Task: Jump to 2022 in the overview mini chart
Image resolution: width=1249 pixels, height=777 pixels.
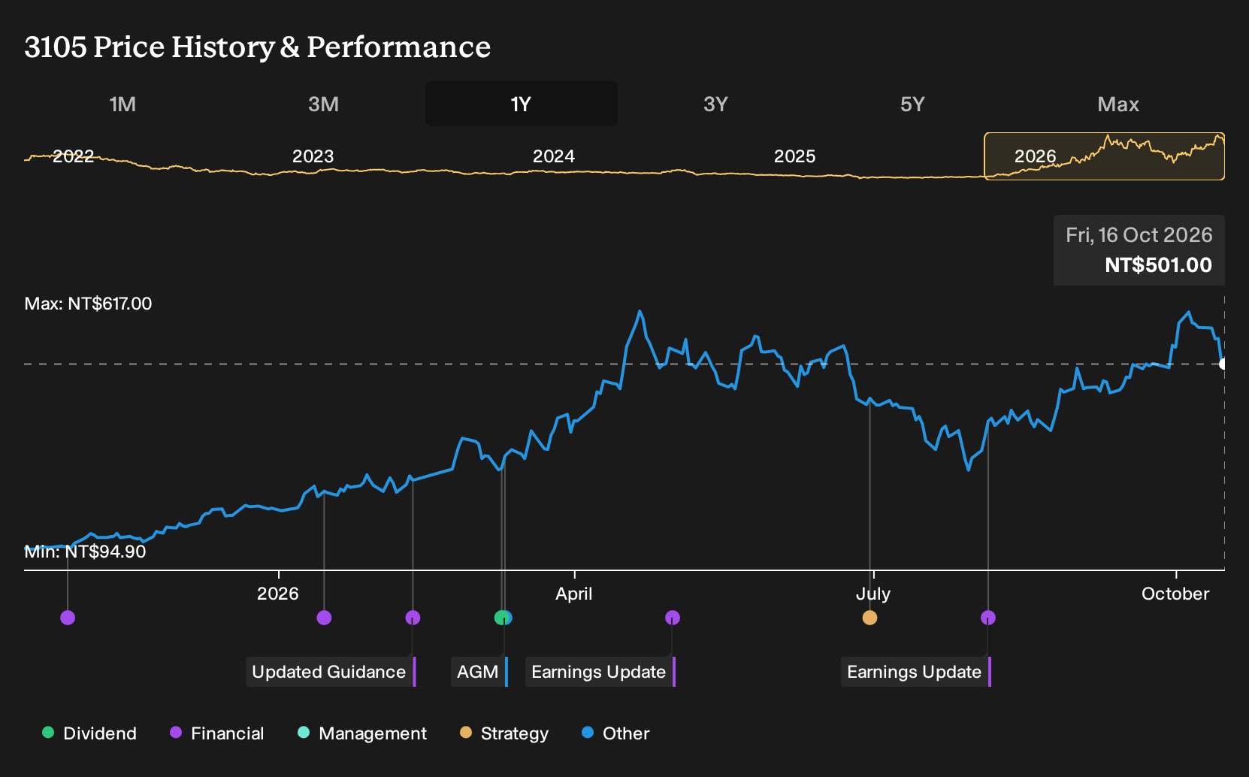Action: [73, 156]
